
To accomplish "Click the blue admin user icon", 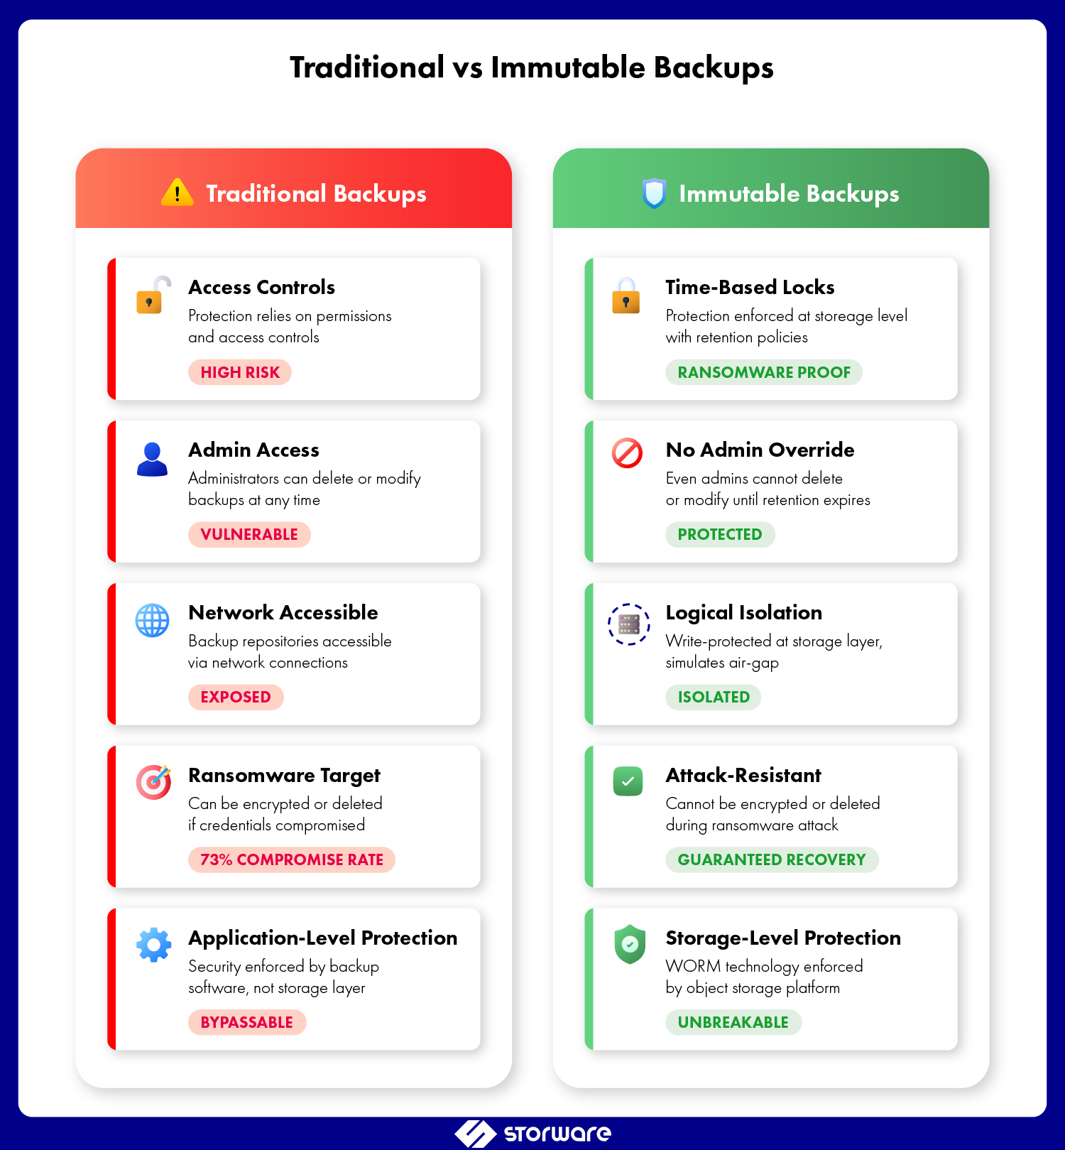I will click(x=152, y=460).
